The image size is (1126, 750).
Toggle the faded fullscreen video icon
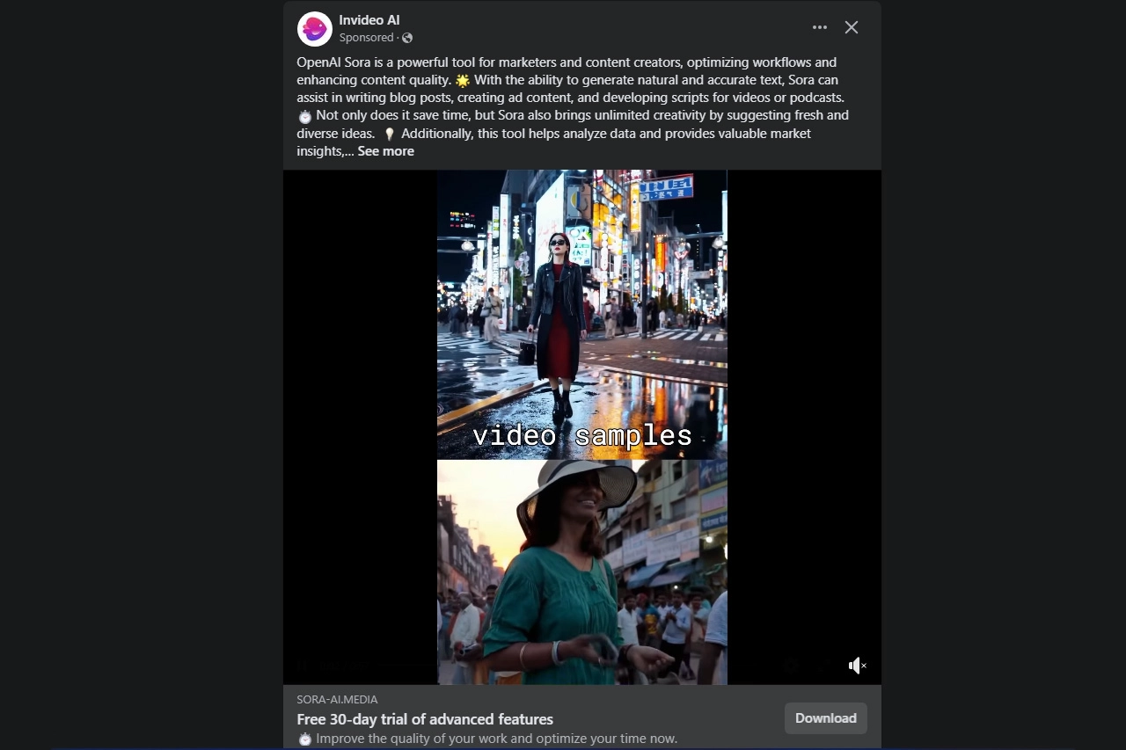[823, 666]
